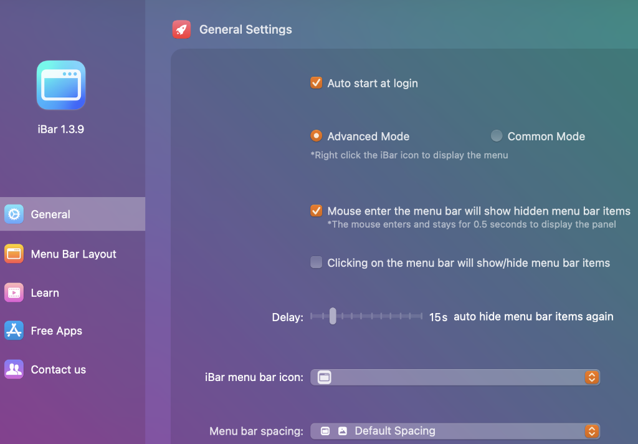Disable mouse enter shows hidden items checkbox

coord(317,211)
